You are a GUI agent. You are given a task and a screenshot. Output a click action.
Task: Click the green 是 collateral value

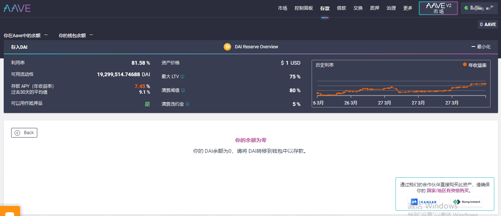pos(147,104)
